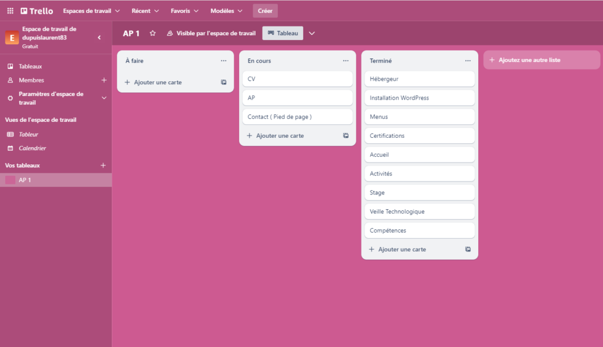Create a card from template in En cours
Screen dimensions: 603x347
point(346,136)
